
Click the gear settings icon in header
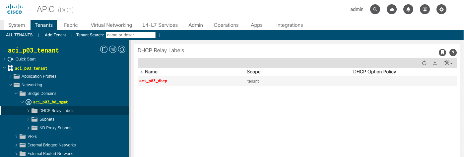tap(441, 10)
